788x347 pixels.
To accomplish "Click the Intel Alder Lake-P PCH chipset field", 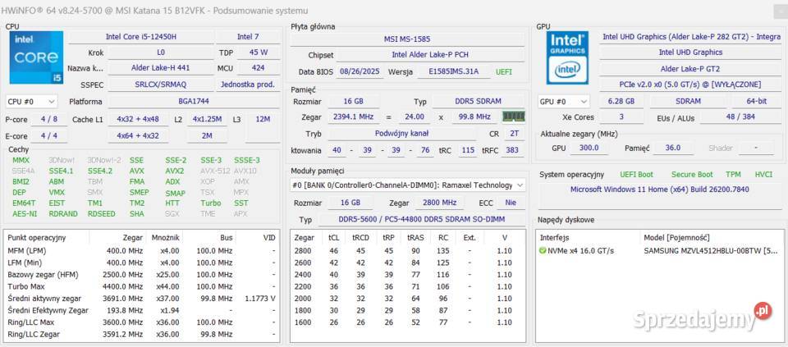I will tap(430, 55).
